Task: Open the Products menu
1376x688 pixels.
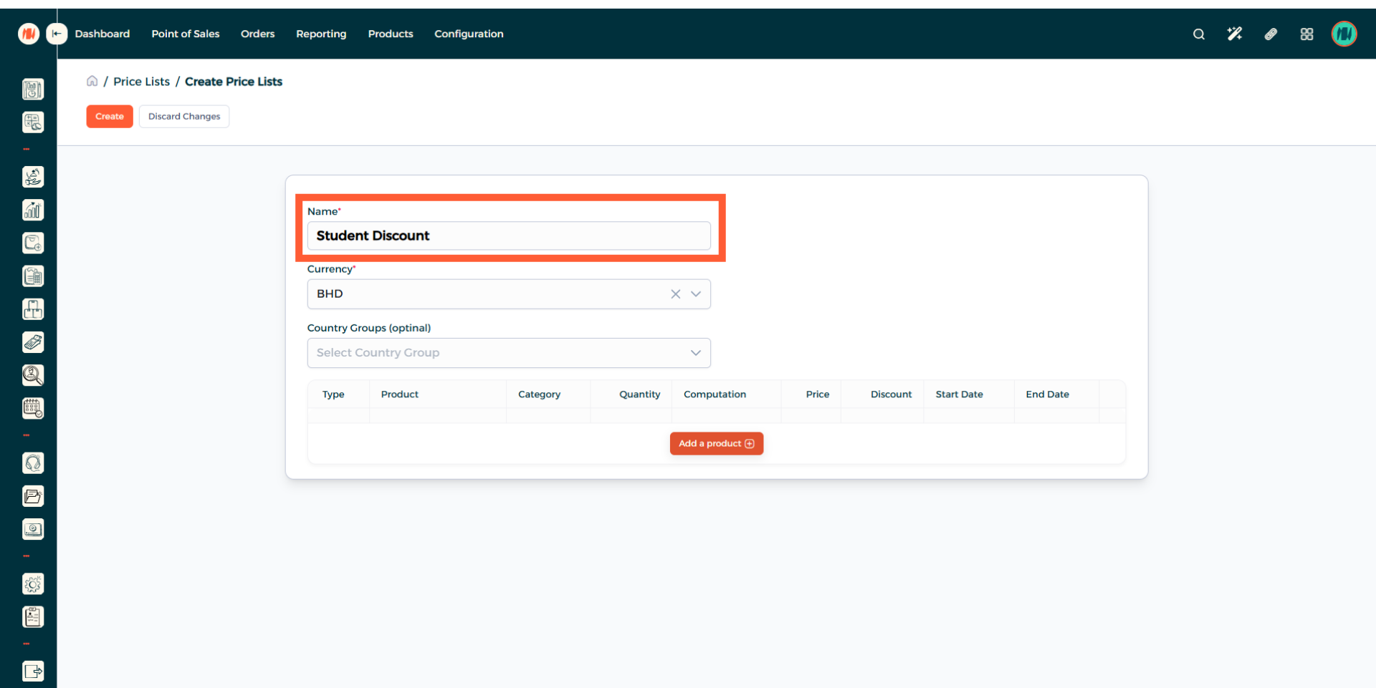Action: click(390, 34)
